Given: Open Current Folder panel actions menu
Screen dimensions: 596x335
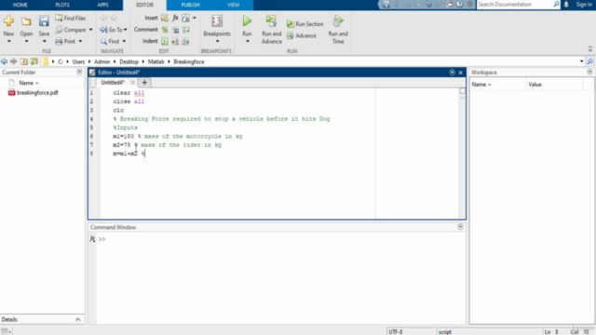Looking at the screenshot, I should (x=79, y=72).
